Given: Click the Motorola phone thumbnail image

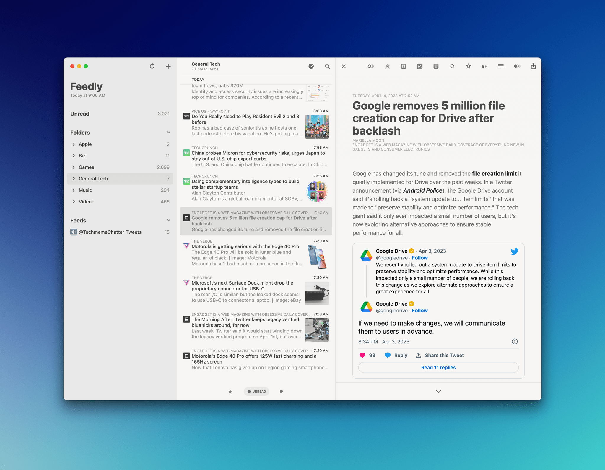Looking at the screenshot, I should (x=317, y=257).
